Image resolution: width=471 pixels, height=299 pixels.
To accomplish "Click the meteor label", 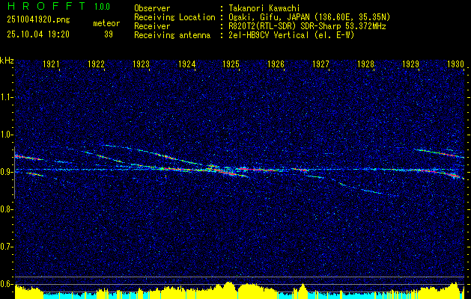I will pyautogui.click(x=106, y=23).
